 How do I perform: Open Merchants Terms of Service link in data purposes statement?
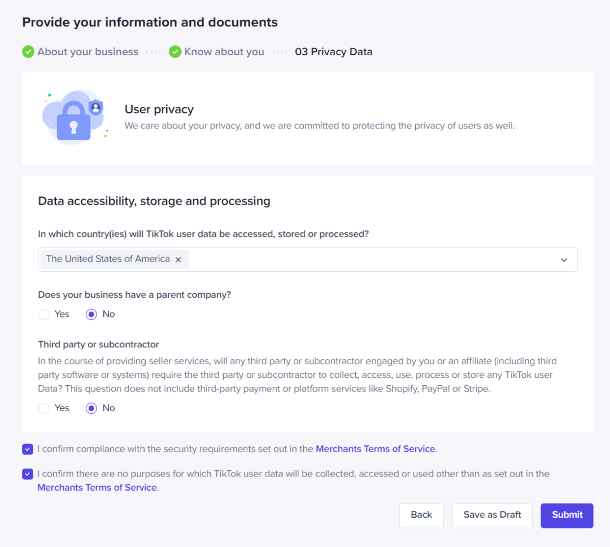[97, 488]
